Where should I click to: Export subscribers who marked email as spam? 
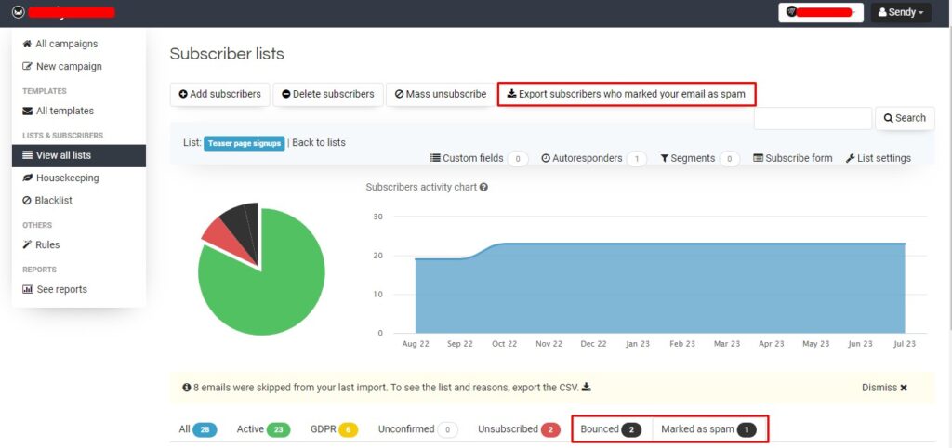coord(627,94)
